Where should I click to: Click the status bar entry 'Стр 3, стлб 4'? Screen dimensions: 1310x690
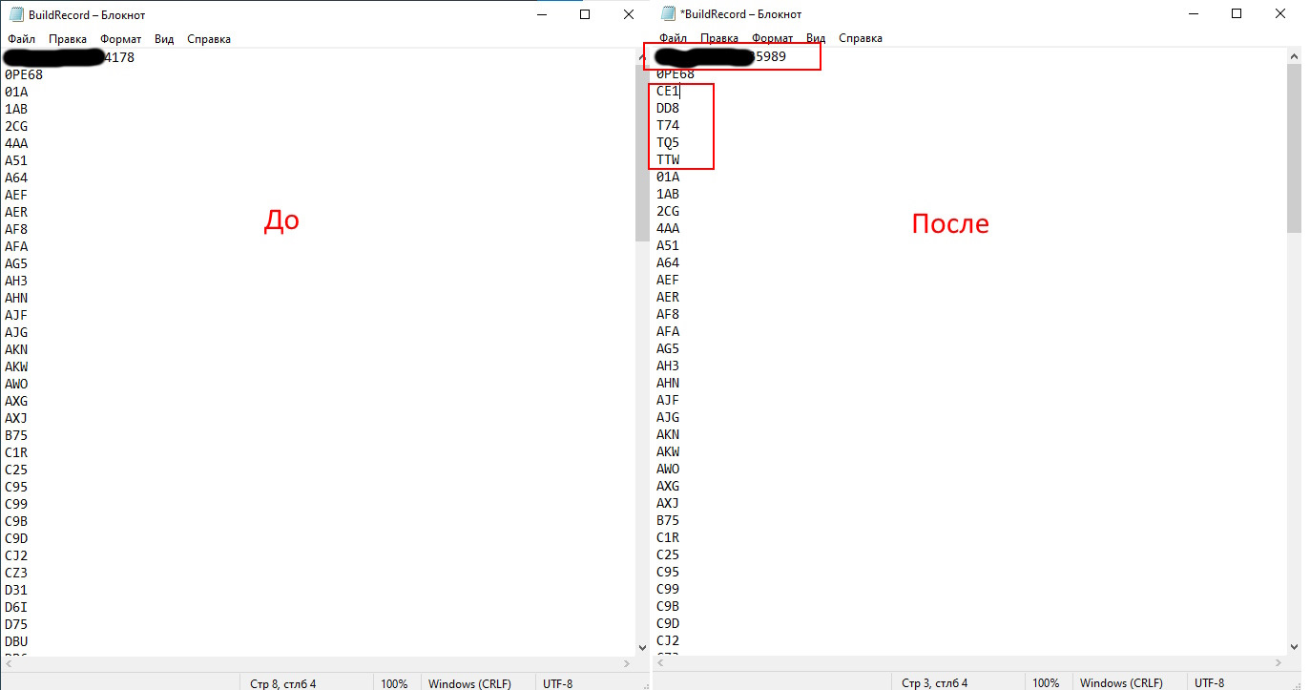[935, 682]
